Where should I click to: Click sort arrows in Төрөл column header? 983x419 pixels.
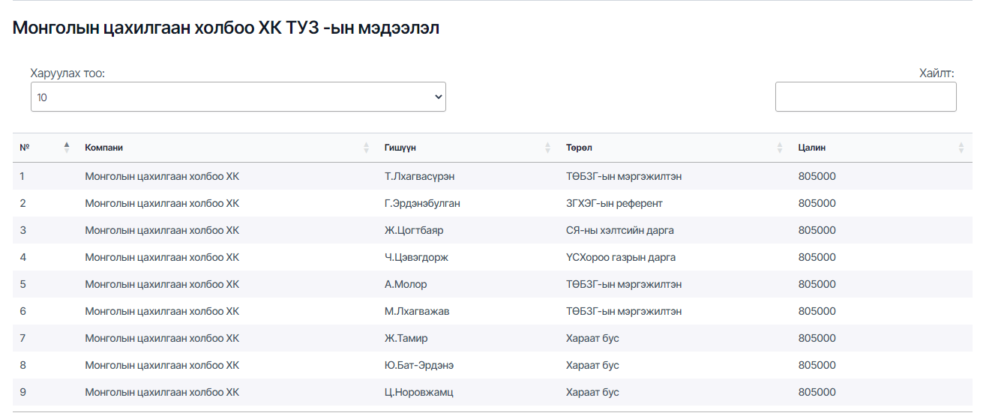(x=780, y=148)
